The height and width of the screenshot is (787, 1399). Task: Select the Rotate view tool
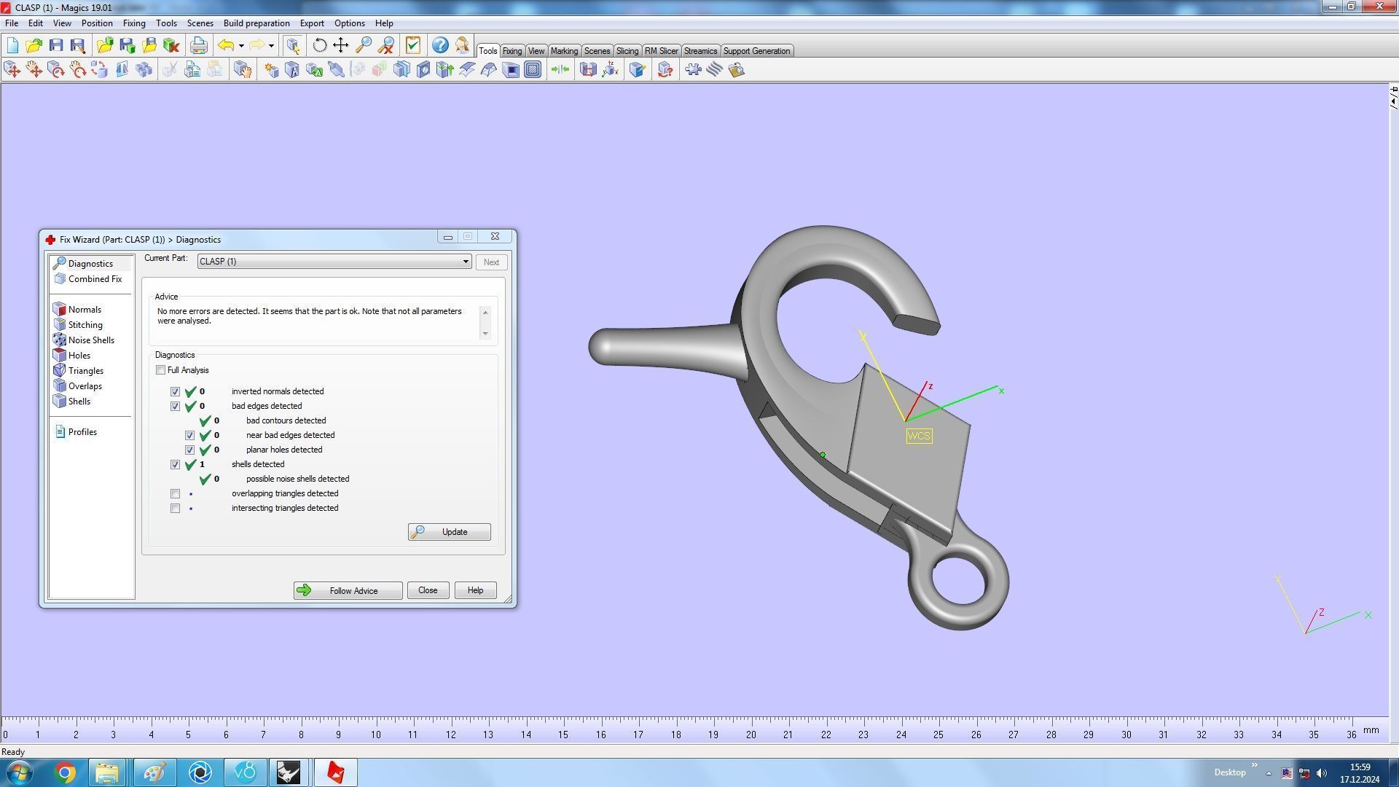(319, 45)
